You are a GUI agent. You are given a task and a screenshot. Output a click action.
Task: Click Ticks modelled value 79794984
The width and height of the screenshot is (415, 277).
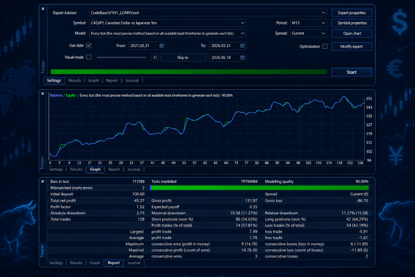click(249, 182)
